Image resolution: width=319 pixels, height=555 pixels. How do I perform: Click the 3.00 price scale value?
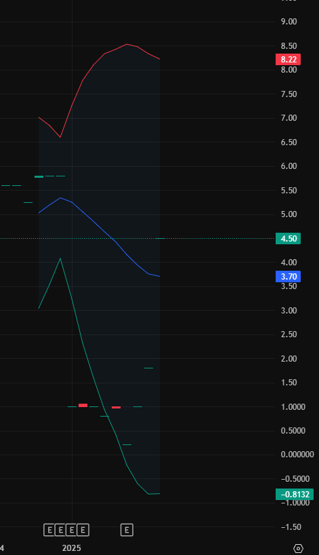point(289,311)
